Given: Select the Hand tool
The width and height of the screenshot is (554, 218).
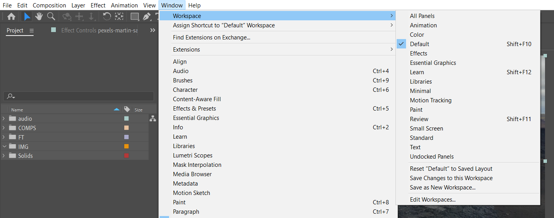Looking at the screenshot, I should point(39,16).
